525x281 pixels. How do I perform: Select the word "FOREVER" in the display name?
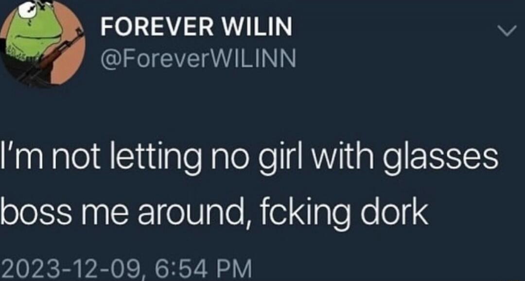click(157, 27)
